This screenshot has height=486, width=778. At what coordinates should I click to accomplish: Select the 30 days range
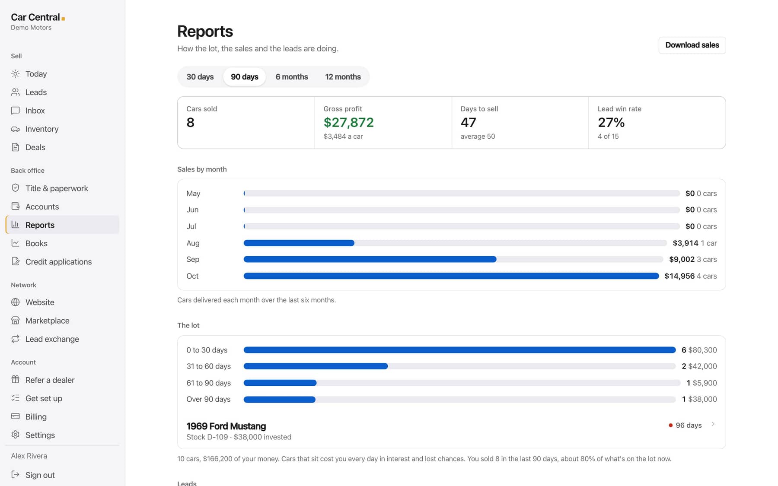(200, 77)
